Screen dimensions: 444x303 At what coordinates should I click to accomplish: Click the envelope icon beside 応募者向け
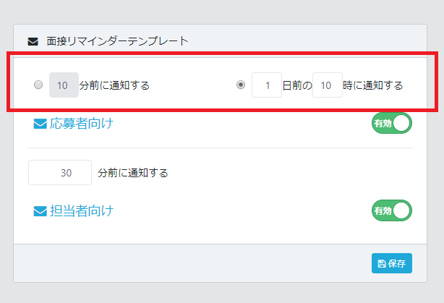(x=40, y=124)
